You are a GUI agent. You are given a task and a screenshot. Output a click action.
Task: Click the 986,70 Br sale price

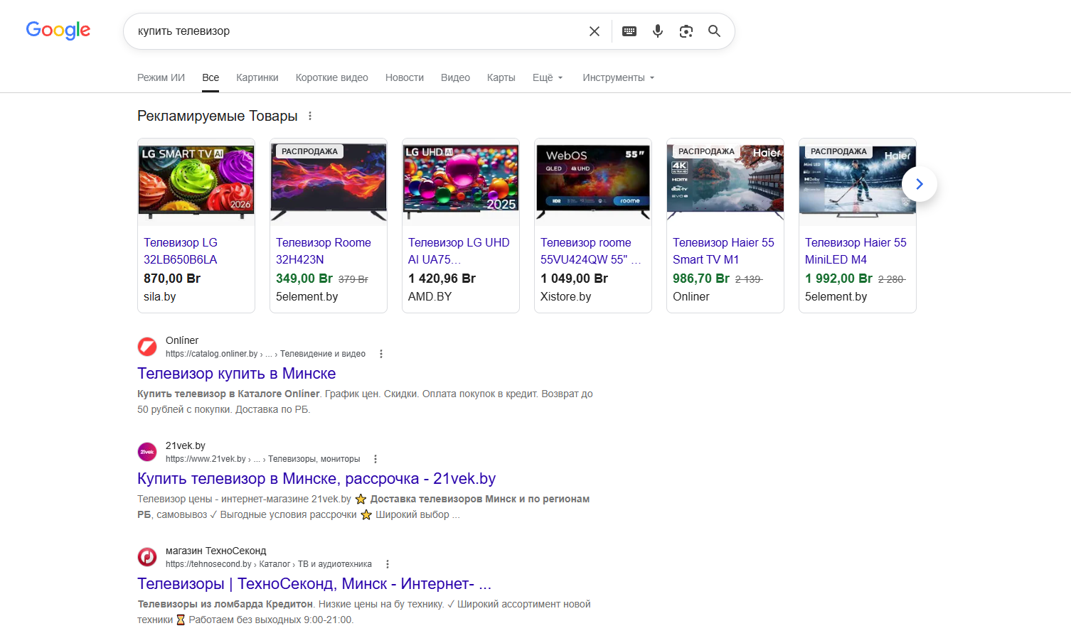(701, 279)
